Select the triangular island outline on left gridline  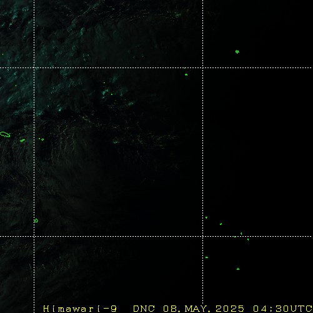click(x=36, y=221)
